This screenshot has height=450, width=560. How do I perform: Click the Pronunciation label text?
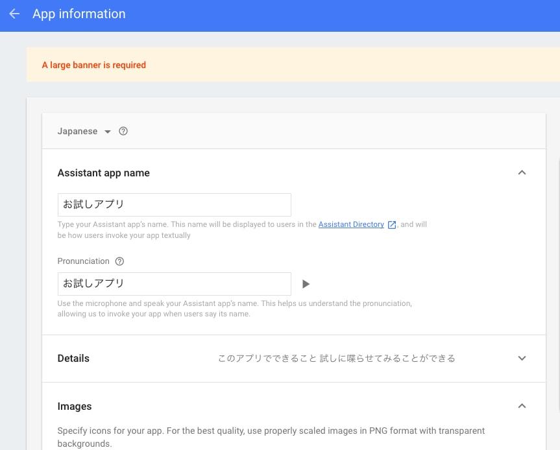83,261
